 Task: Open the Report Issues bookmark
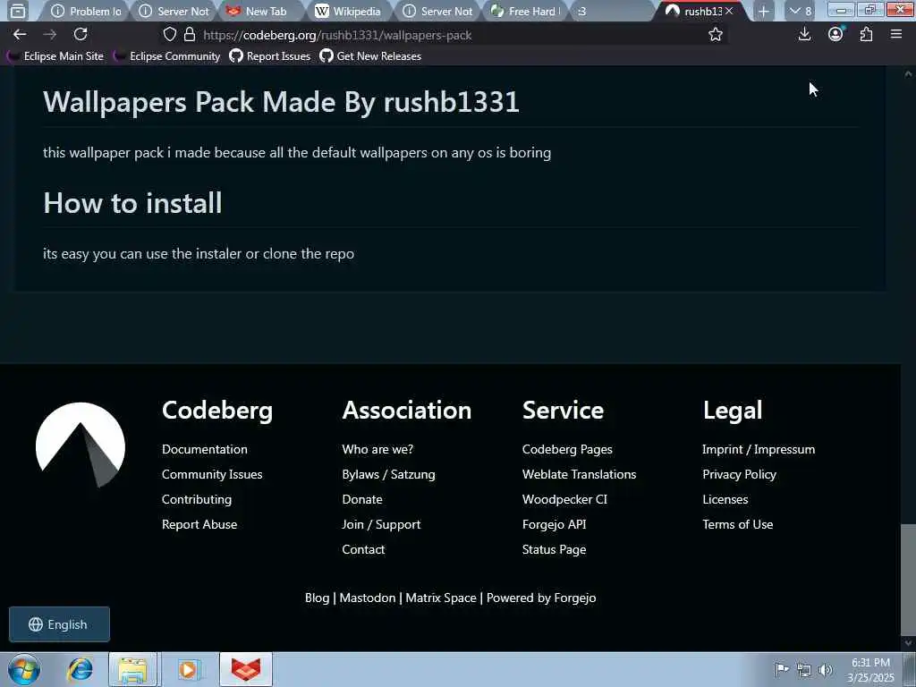270,56
